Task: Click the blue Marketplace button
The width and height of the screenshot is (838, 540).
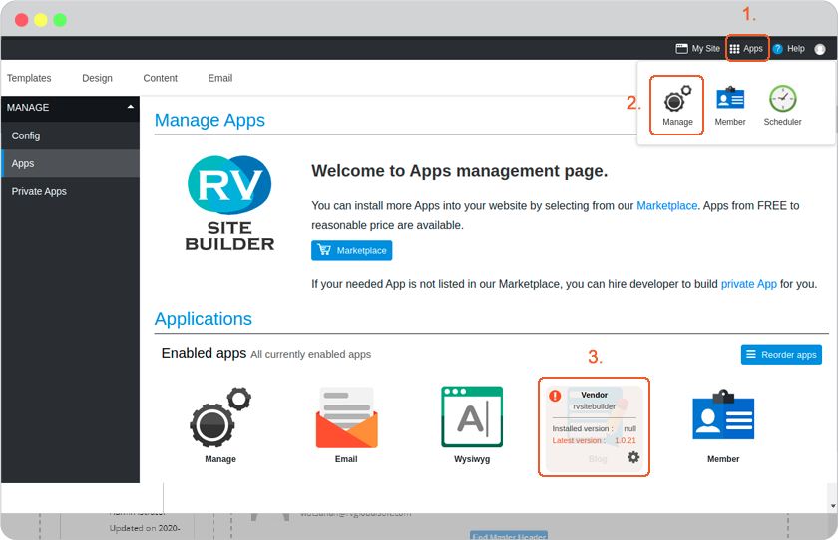Action: pyautogui.click(x=351, y=250)
